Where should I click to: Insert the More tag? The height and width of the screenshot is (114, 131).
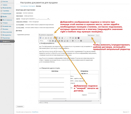(70, 38)
